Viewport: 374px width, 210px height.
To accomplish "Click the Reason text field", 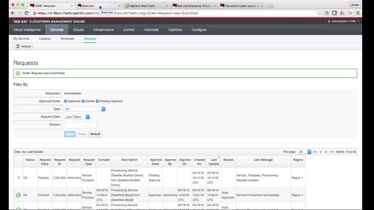I will coord(80,125).
